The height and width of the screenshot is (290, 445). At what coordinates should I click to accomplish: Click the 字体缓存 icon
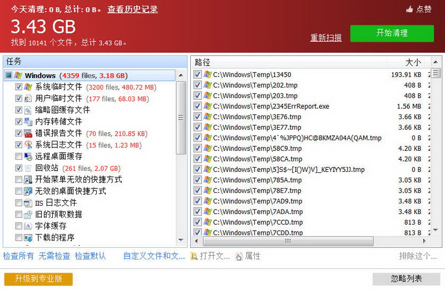(28, 226)
